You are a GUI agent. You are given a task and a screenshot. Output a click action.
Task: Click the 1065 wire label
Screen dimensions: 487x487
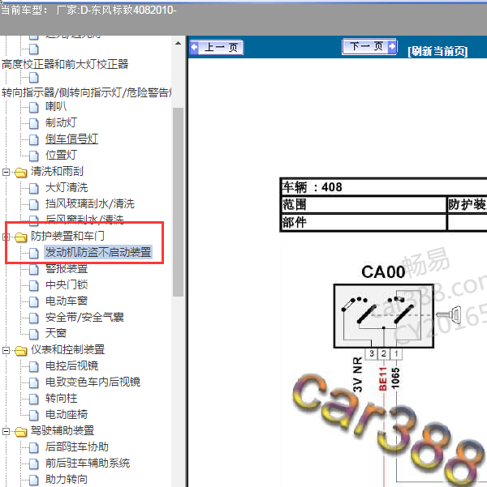(x=395, y=378)
